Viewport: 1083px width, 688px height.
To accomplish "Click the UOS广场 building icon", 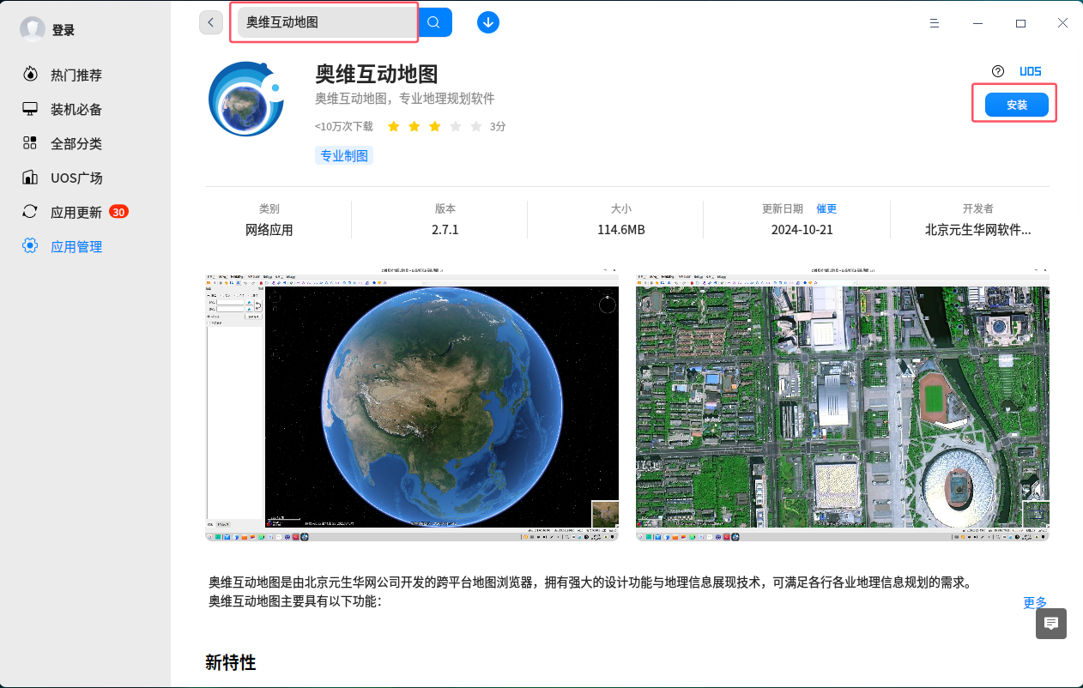I will click(30, 178).
